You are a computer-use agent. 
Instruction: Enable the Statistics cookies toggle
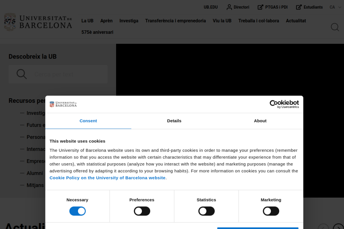tap(206, 211)
